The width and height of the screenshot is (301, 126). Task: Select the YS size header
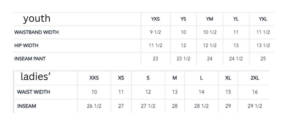pyautogui.click(x=183, y=19)
